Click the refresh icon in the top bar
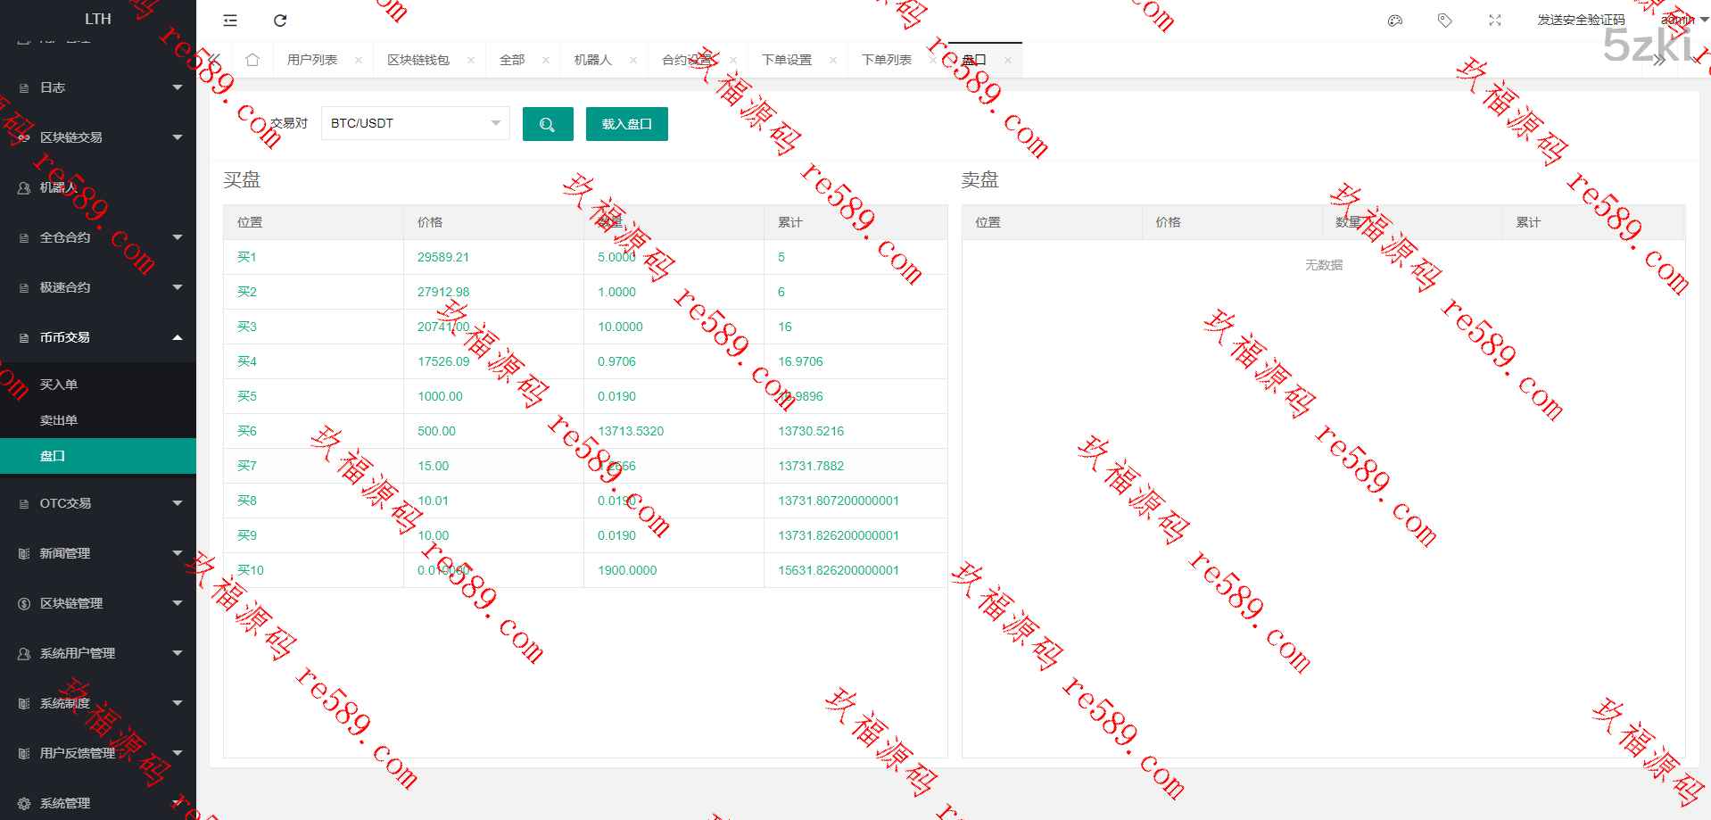 (280, 21)
